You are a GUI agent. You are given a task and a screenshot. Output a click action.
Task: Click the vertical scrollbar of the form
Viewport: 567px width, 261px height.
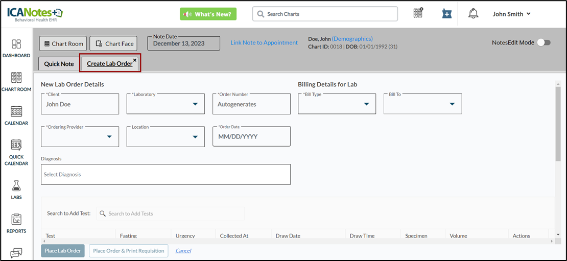[x=557, y=123]
